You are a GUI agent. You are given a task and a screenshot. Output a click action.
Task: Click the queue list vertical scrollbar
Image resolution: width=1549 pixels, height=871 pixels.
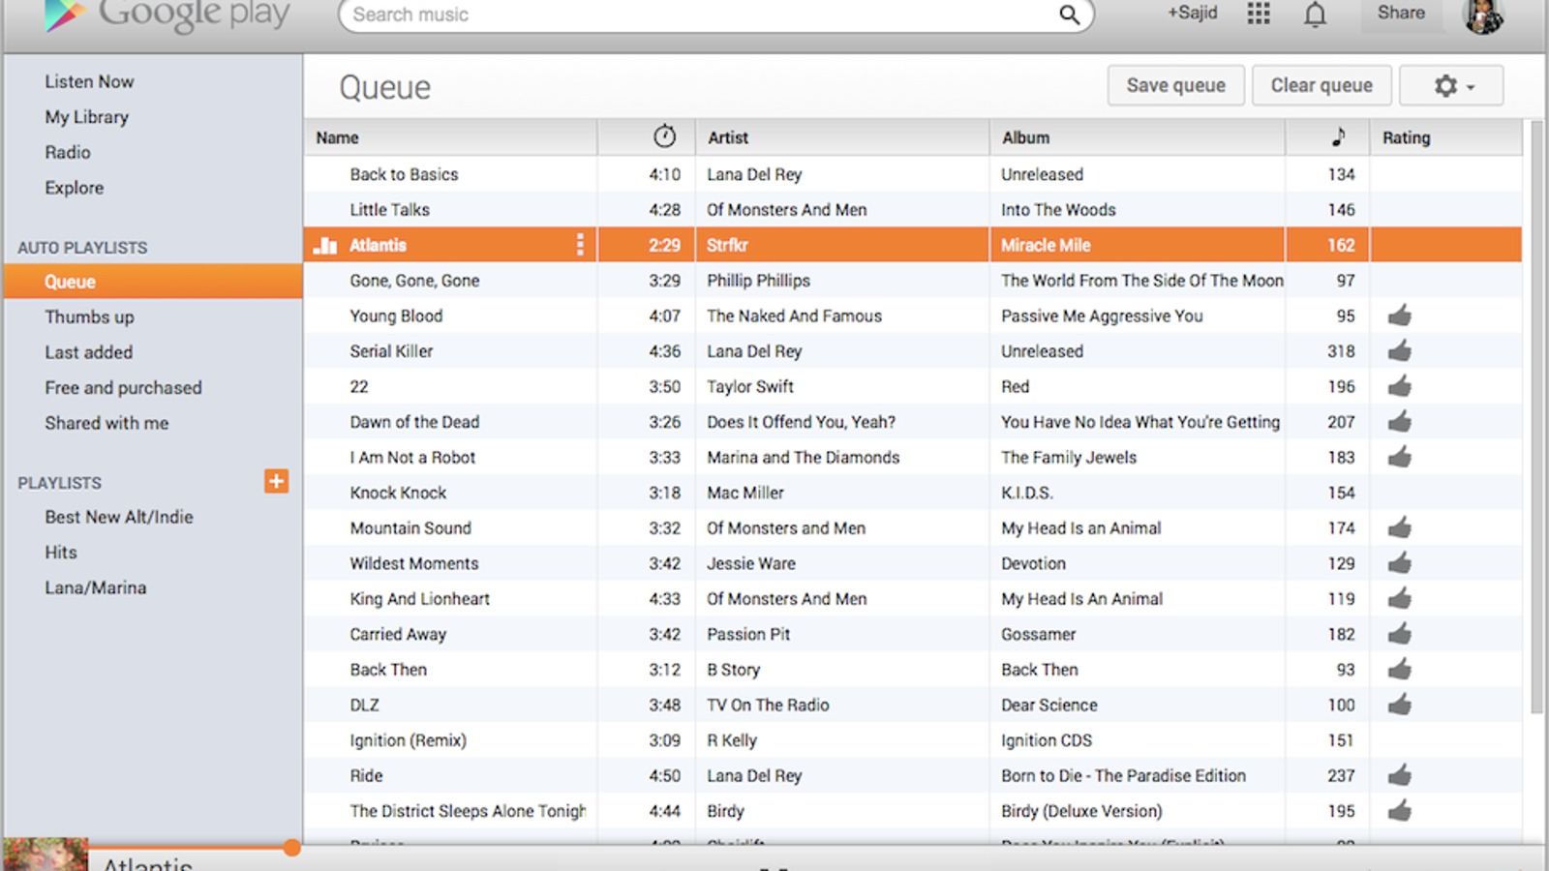pyautogui.click(x=1536, y=416)
